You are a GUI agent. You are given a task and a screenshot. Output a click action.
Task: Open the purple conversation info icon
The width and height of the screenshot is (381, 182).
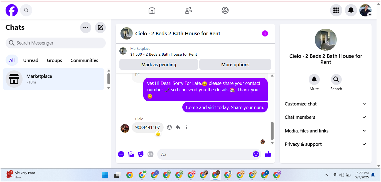(x=265, y=33)
